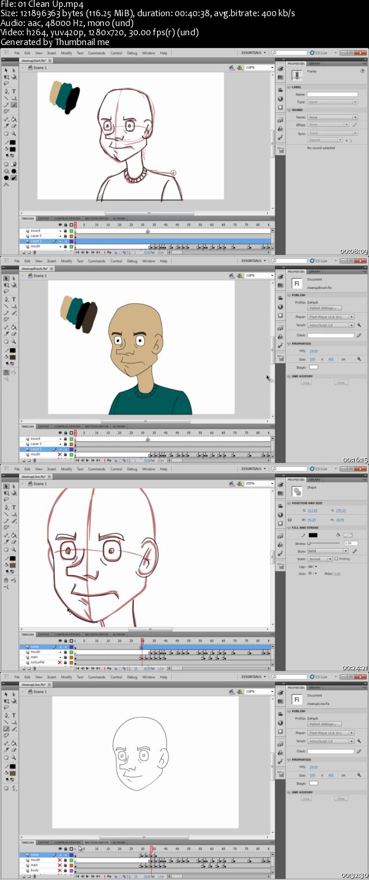Collapse the SOUND section in the 00:08:09 frame
The image size is (369, 880).
(289, 110)
